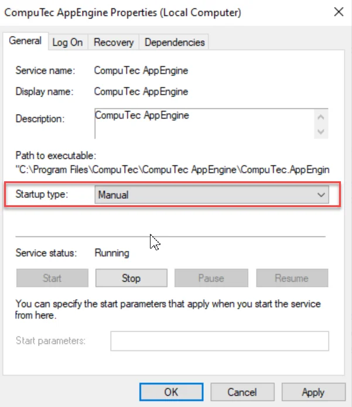This screenshot has width=352, height=407.
Task: Select the General tab
Action: [25, 41]
